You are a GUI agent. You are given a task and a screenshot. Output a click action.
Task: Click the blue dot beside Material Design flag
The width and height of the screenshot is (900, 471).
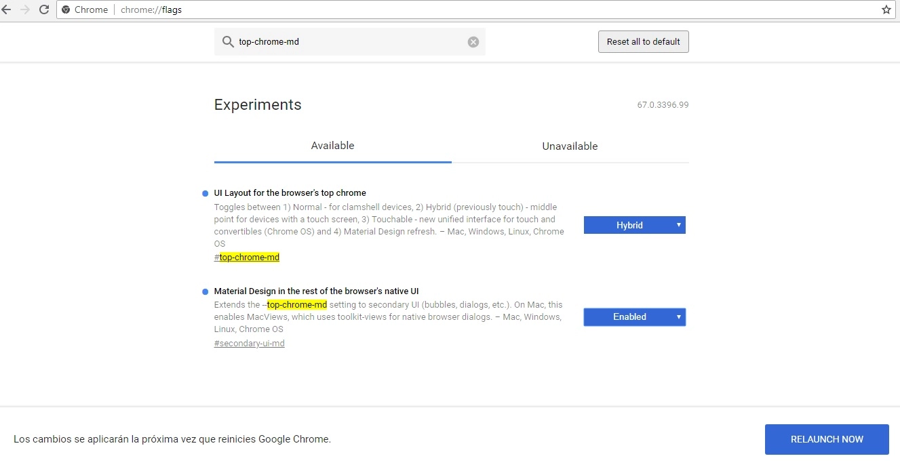206,292
